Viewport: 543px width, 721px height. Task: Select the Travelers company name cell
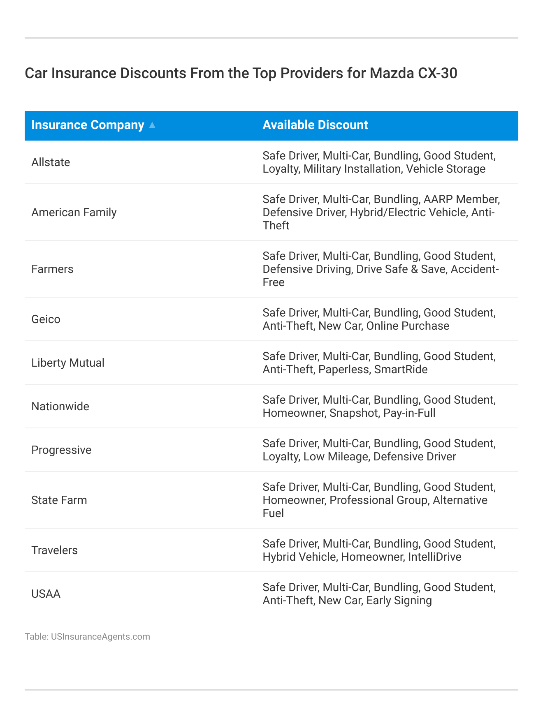(x=54, y=550)
